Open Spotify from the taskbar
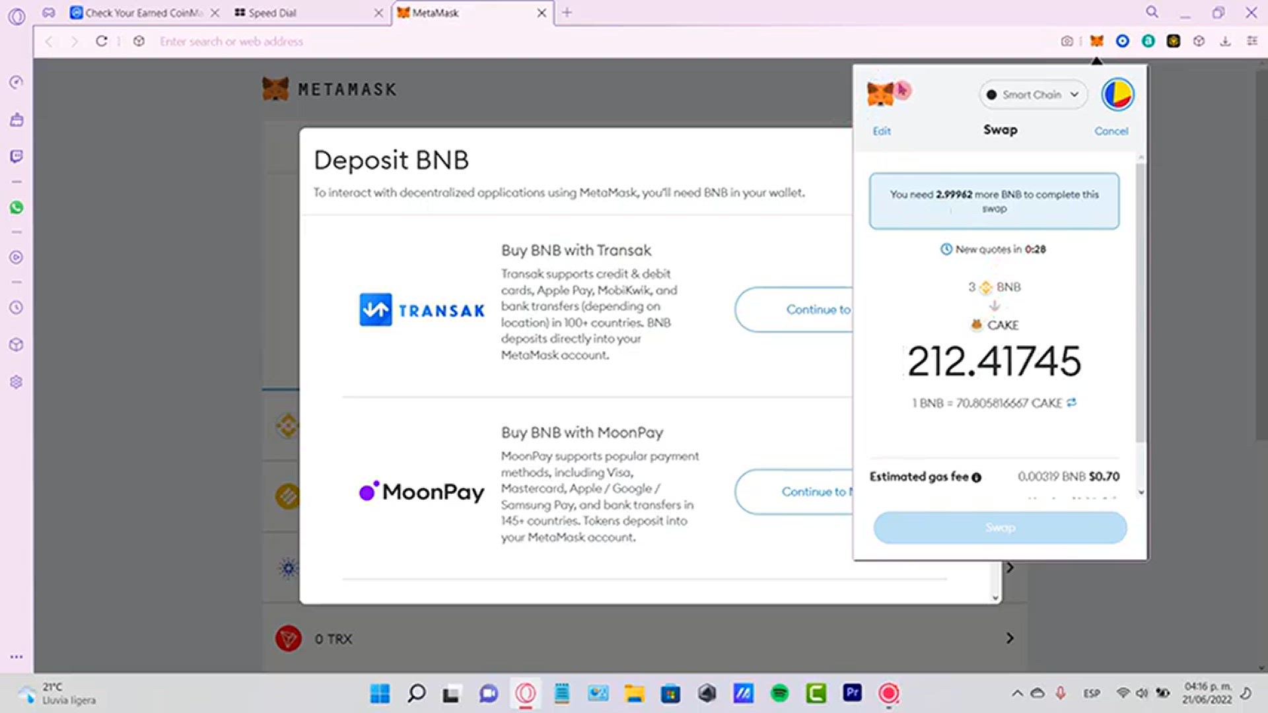 [779, 693]
